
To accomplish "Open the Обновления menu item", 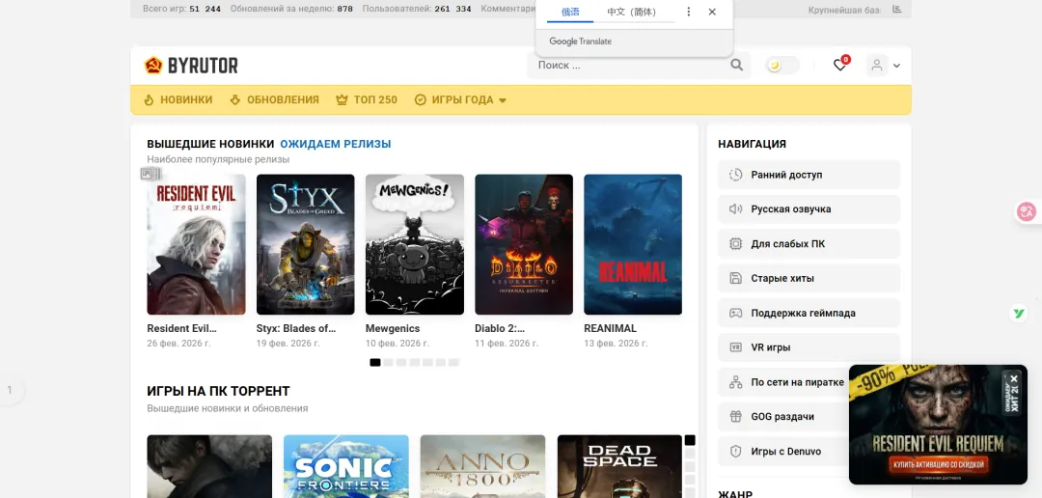I will pyautogui.click(x=274, y=99).
